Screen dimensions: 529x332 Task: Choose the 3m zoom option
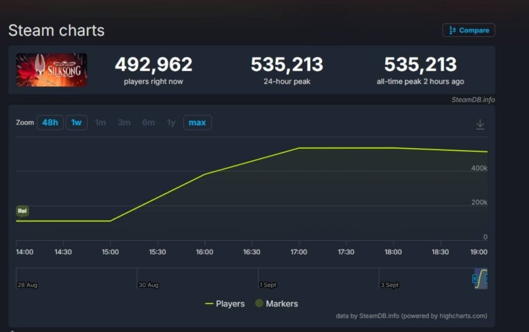coord(124,122)
